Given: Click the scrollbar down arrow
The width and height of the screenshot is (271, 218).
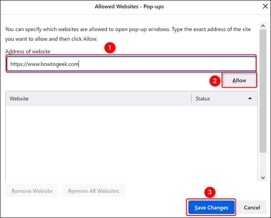Looking at the screenshot, I should [263, 177].
